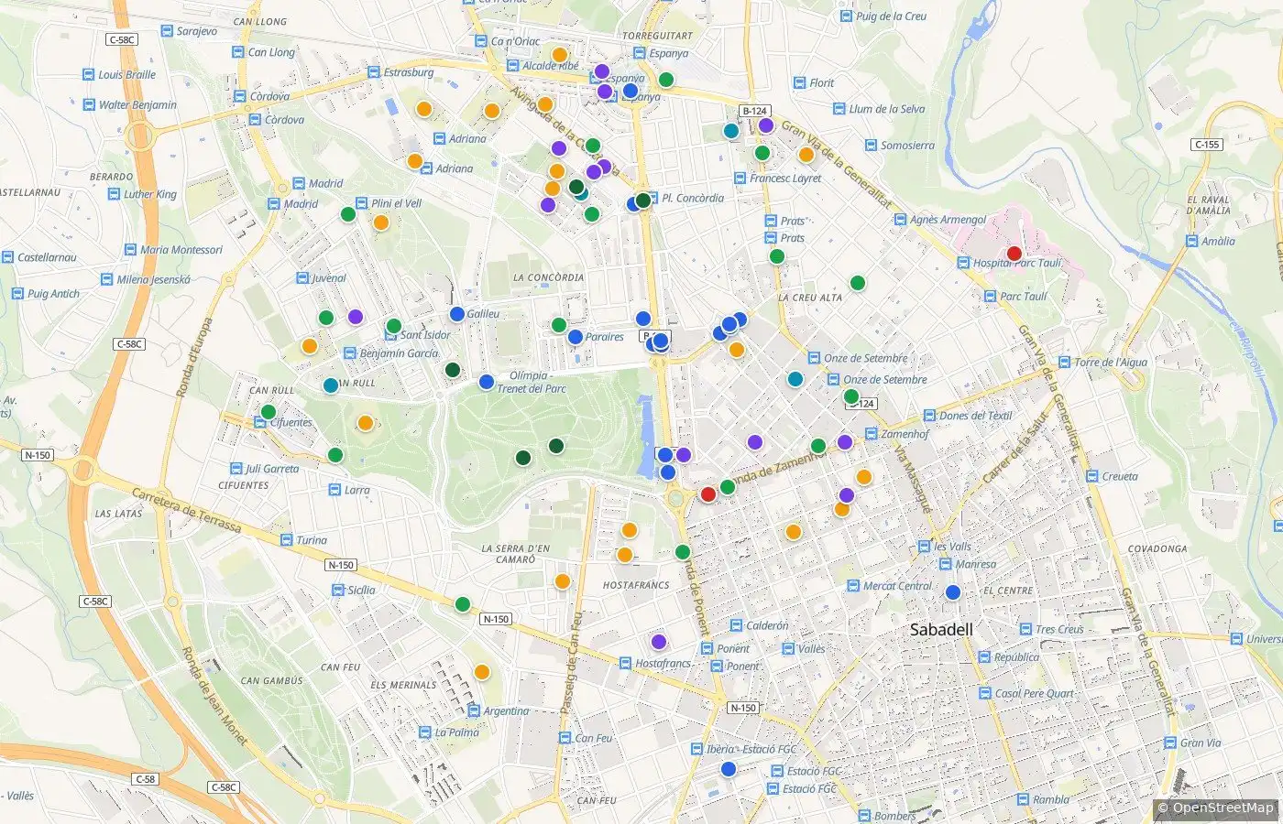Select the Benjamín García stop label
Image resolution: width=1283 pixels, height=824 pixels.
point(399,353)
